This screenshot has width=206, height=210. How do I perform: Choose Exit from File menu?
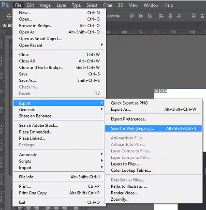pyautogui.click(x=59, y=202)
